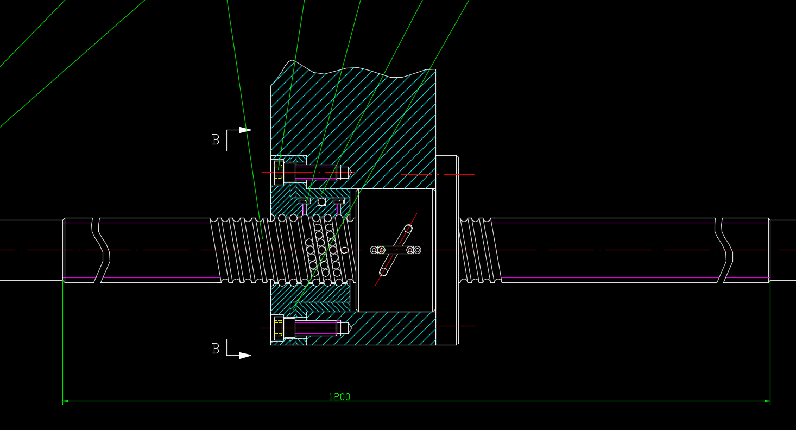Click the left shaft break line
The height and width of the screenshot is (430, 796).
[101, 250]
